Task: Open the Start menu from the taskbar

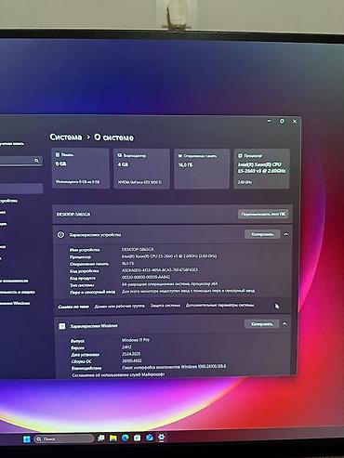Action: (x=27, y=438)
